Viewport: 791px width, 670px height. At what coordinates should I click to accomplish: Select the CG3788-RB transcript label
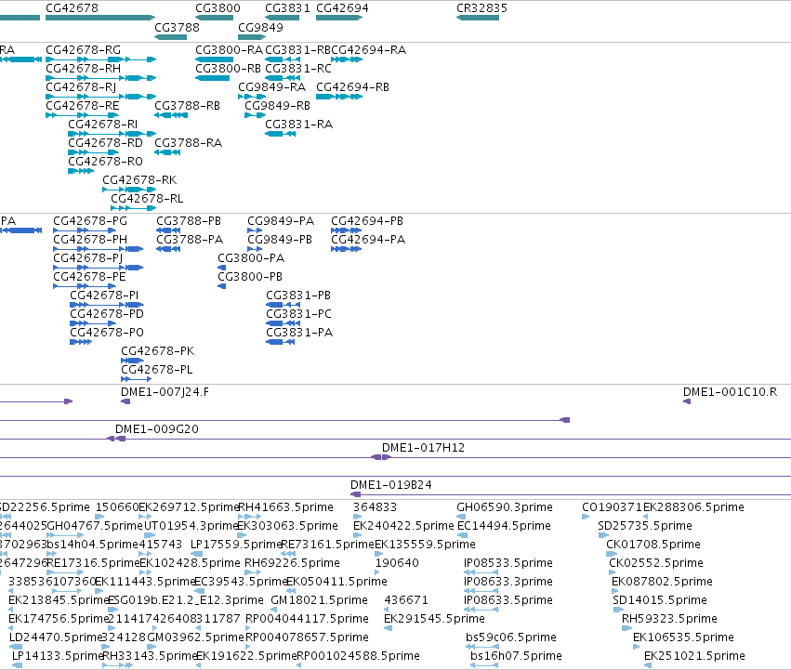click(187, 106)
